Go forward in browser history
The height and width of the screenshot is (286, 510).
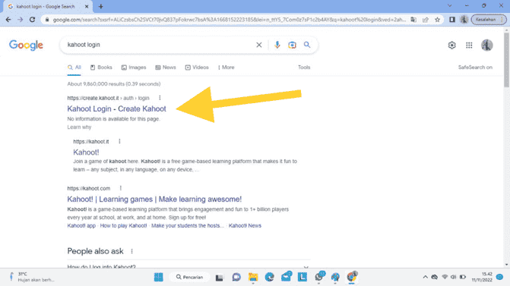click(21, 20)
